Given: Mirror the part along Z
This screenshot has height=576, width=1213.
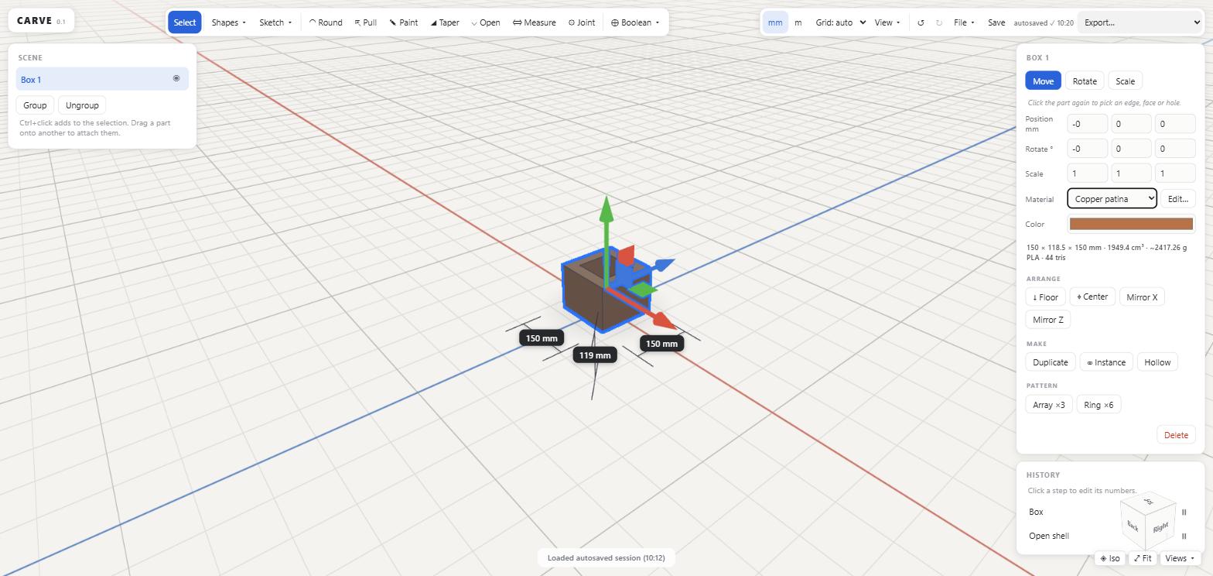Looking at the screenshot, I should [x=1048, y=320].
